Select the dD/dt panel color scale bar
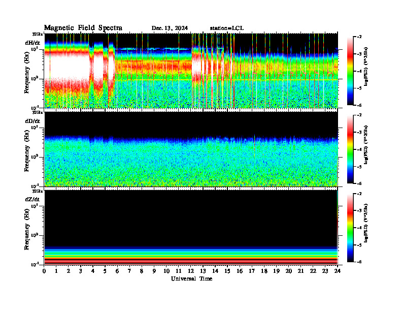402x311 pixels. (350, 149)
